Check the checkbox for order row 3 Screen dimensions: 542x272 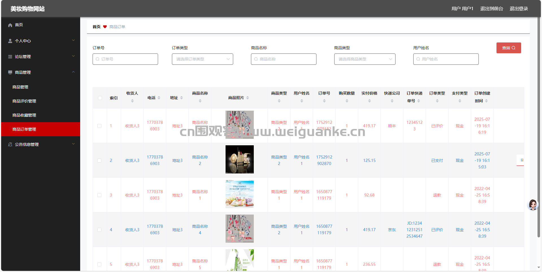99,195
